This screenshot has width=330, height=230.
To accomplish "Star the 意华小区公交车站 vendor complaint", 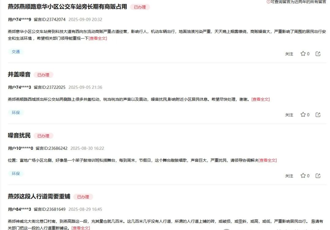I will click(303, 54).
